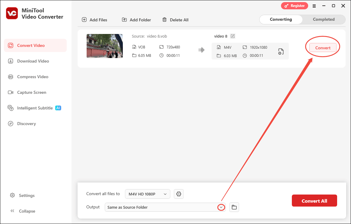This screenshot has height=224, width=351.
Task: Click the Add Files icon
Action: tap(84, 20)
